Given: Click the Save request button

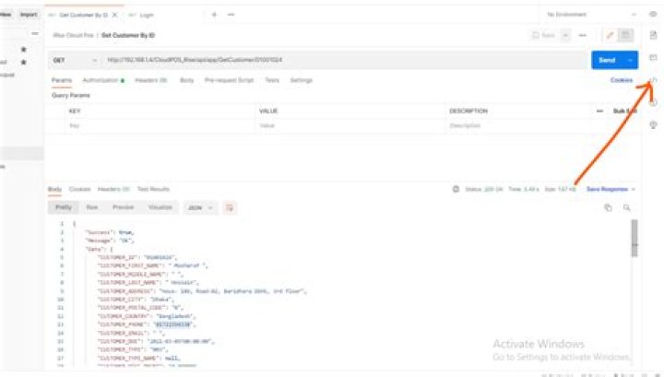Looking at the screenshot, I should coord(544,35).
